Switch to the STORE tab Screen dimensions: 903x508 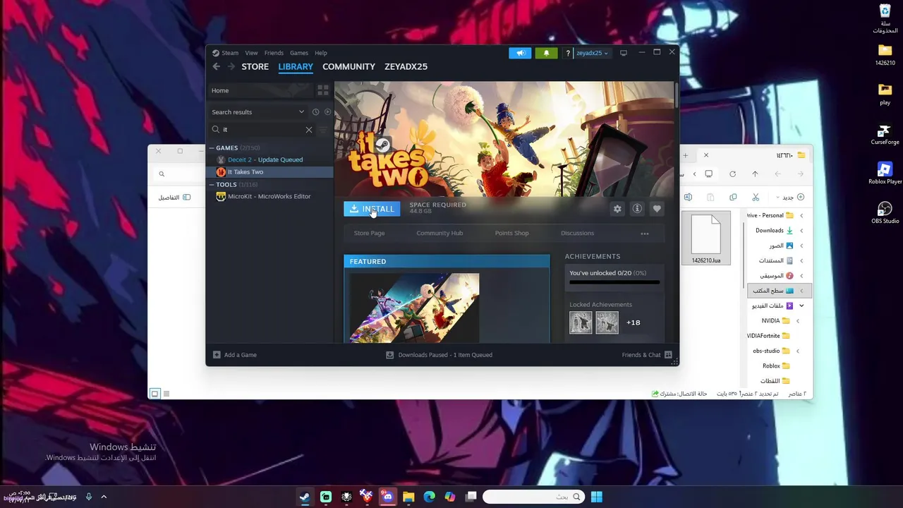255,66
